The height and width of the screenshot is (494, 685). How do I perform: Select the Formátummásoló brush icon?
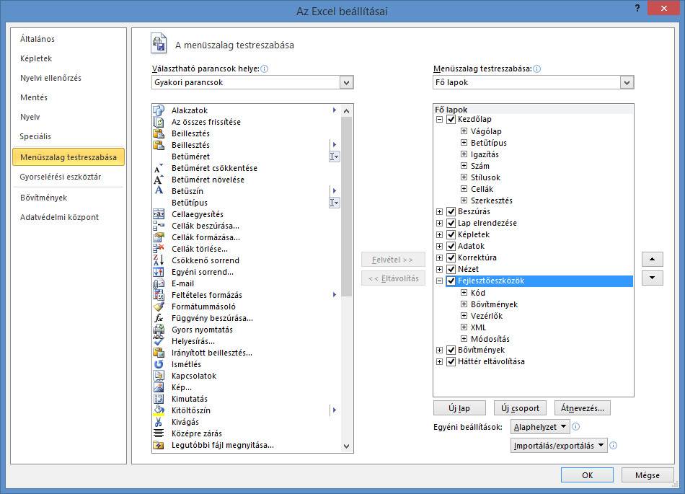point(159,306)
